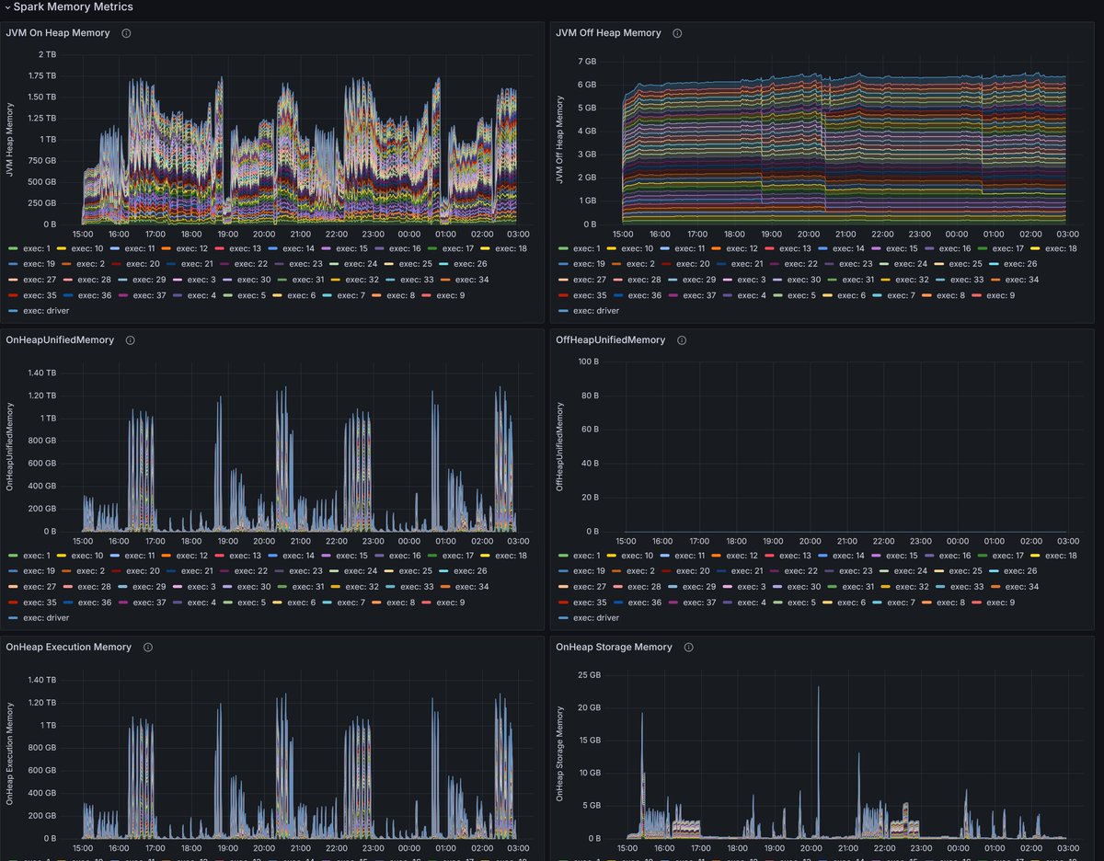Open info icon beside OffHeapUnifiedMemory title
The image size is (1104, 861).
pyautogui.click(x=682, y=340)
